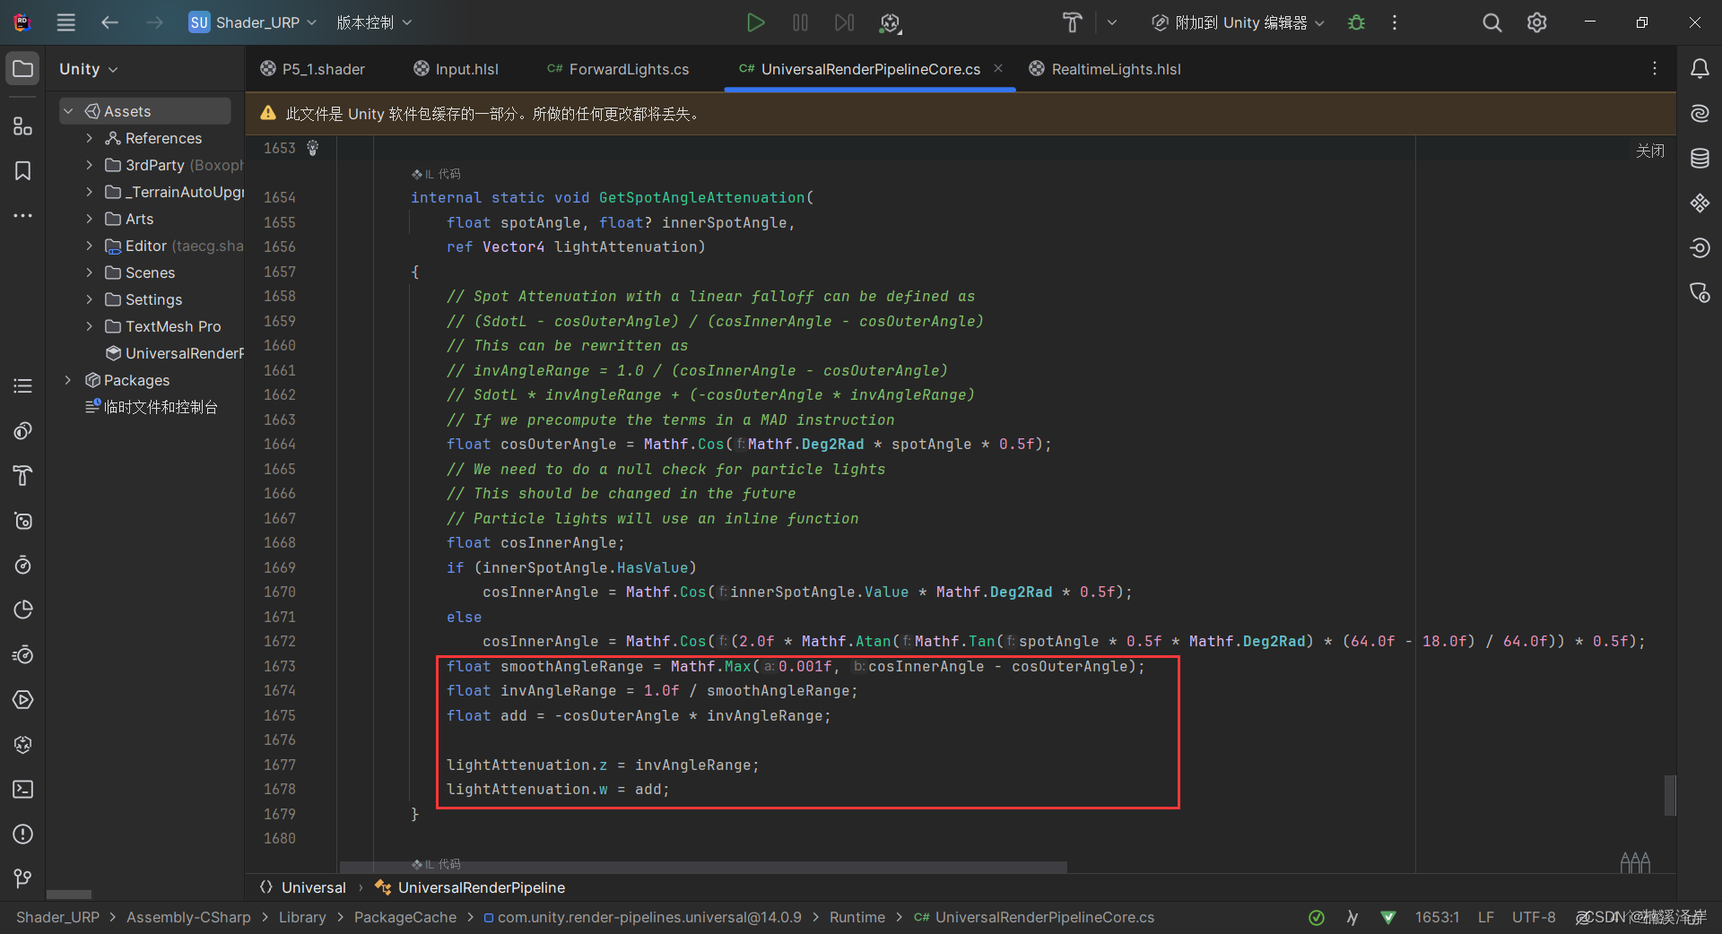
Task: Click PackageCache in status path
Action: click(x=404, y=917)
